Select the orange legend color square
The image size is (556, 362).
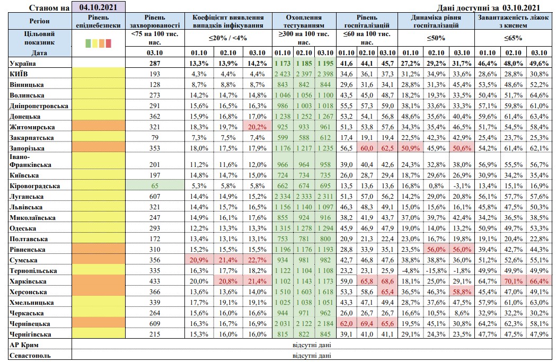coord(102,43)
